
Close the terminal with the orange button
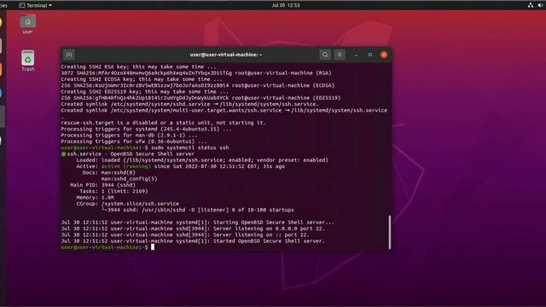(x=384, y=55)
